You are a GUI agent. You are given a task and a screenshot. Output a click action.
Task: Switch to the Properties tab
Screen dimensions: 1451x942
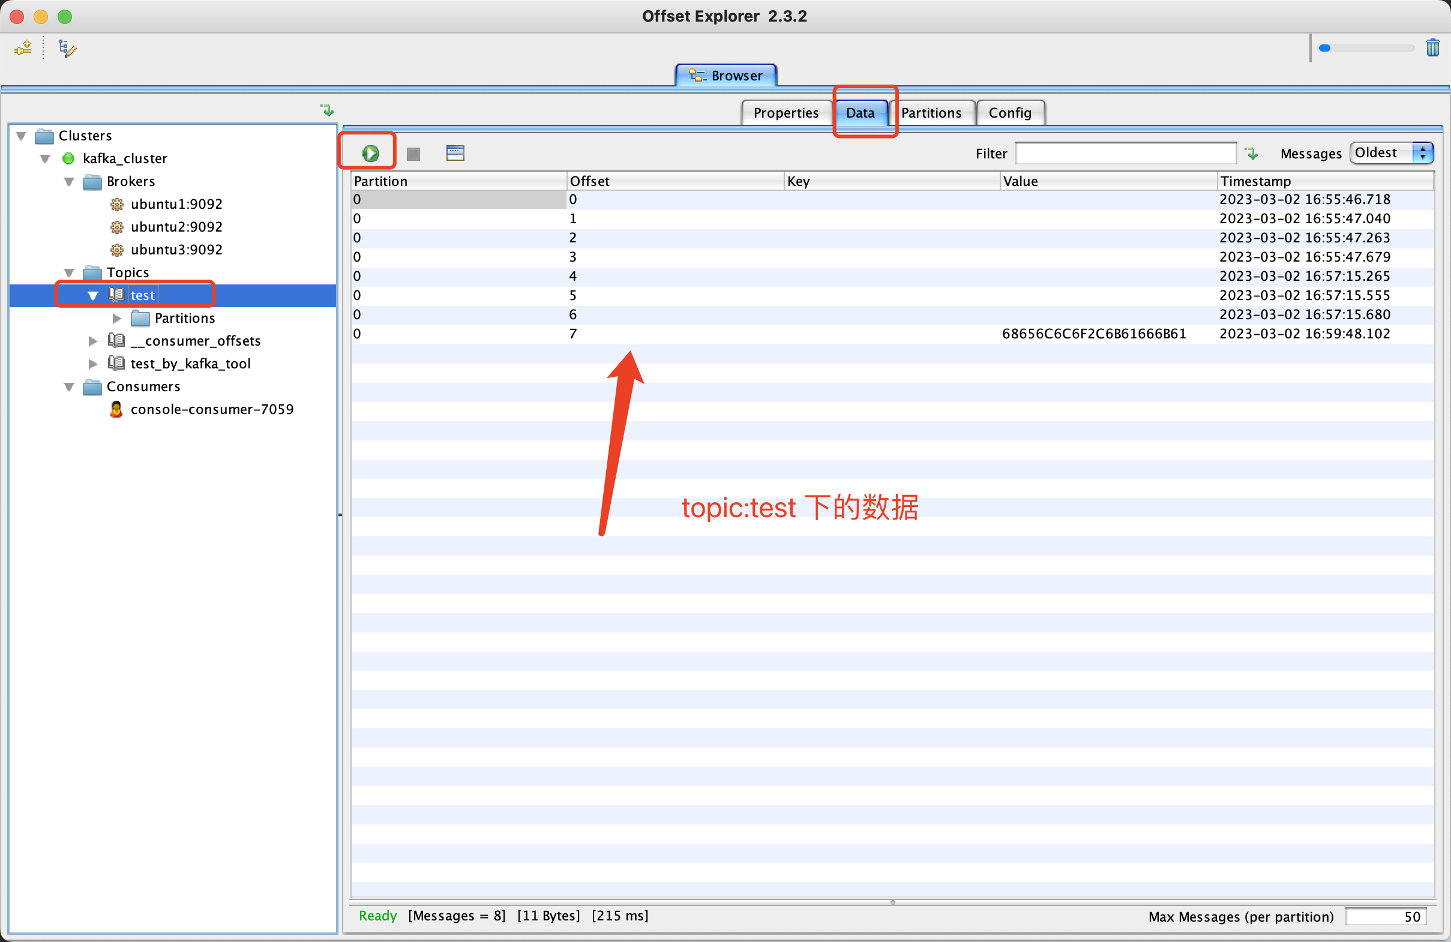(x=786, y=113)
